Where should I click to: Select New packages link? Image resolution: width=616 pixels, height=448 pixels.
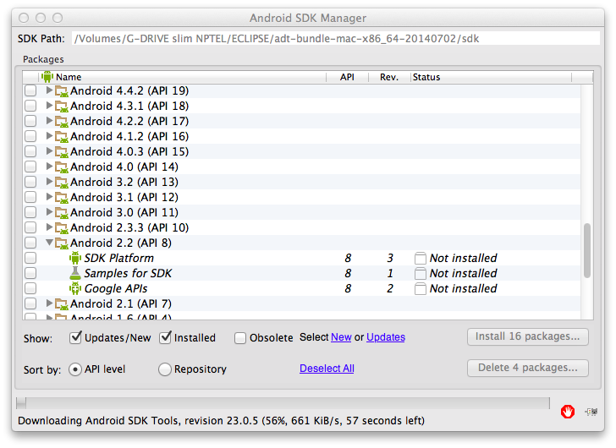pos(341,337)
